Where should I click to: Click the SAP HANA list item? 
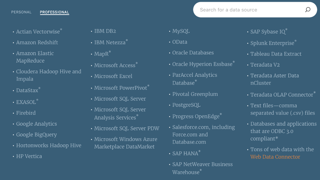185,153
